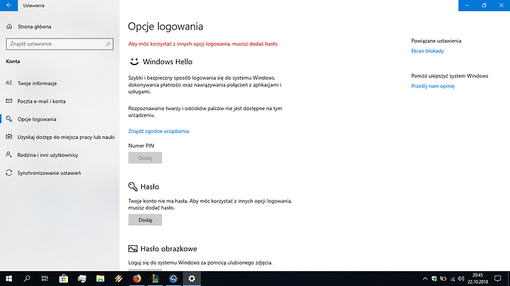Image resolution: width=510 pixels, height=286 pixels.
Task: Open the taskbar clock showing 20:45
Action: pos(477,279)
